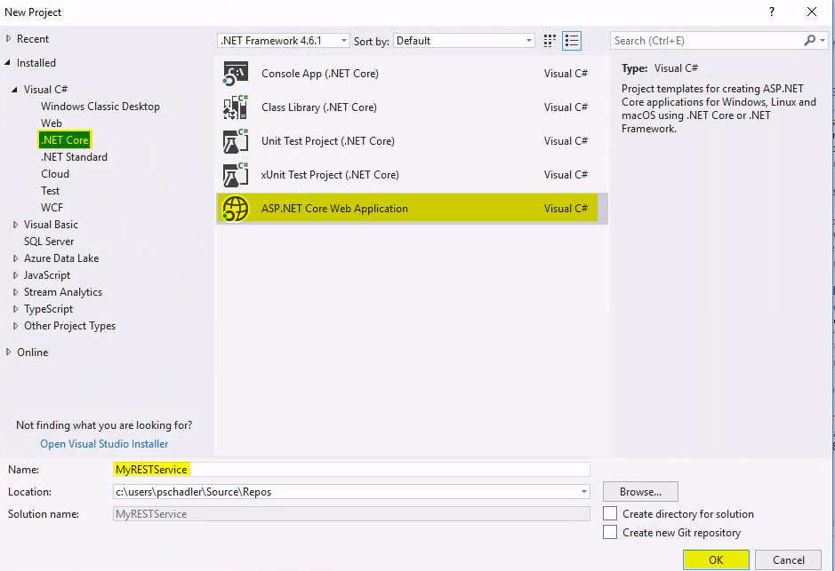Close the New Project dialog
Screen dimensions: 835x571
point(812,12)
